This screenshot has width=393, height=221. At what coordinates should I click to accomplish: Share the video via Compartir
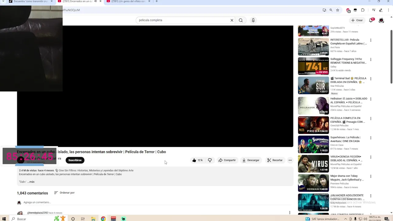(x=227, y=160)
